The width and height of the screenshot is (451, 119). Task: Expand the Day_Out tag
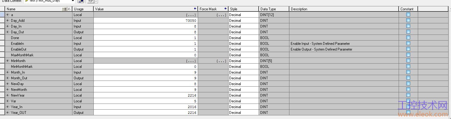pos(8,32)
